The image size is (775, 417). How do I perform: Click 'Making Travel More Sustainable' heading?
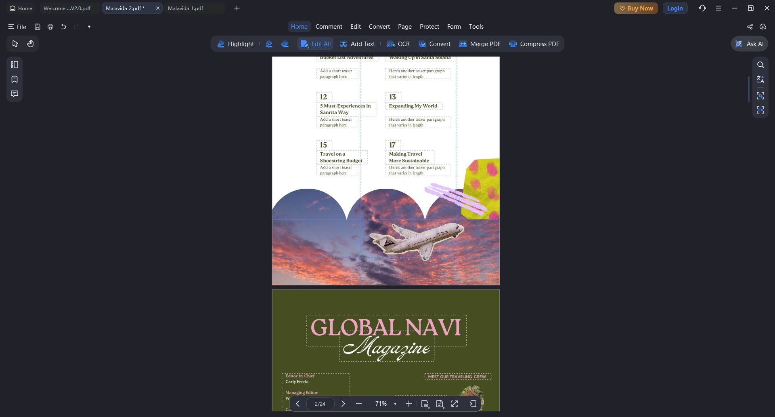pos(409,157)
